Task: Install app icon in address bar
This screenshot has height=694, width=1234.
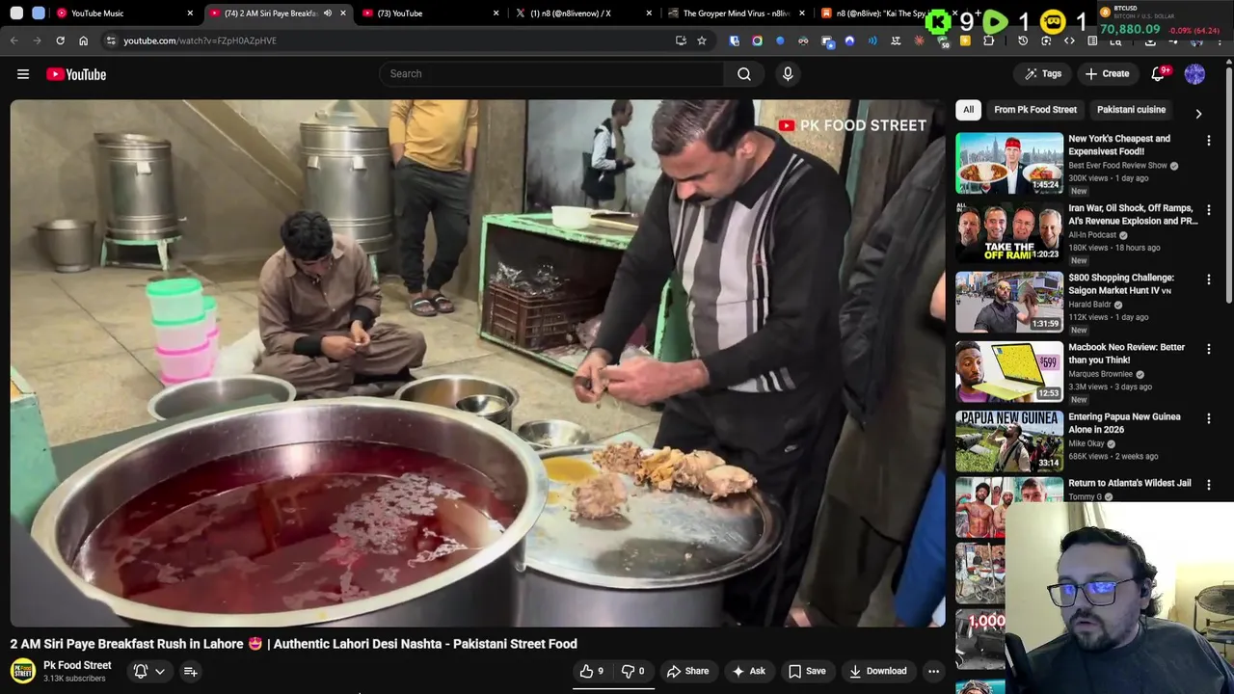Action: coord(681,40)
